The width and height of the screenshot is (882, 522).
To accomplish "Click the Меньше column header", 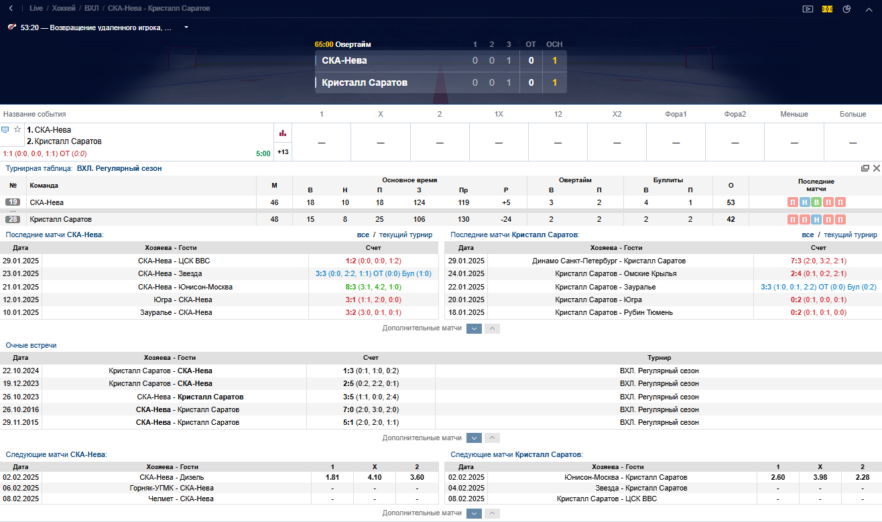I will click(x=794, y=114).
